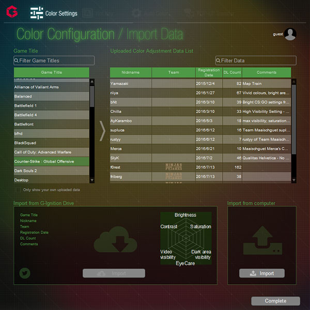The height and width of the screenshot is (310, 310).
Task: Sort by Team column header
Action: 174,72
